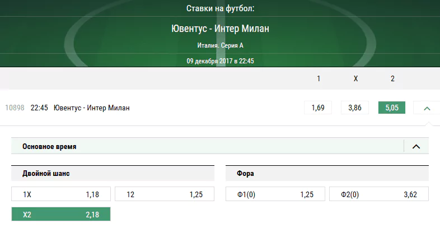Select draw odds 3,86
Screen dimensions: 440x228
point(355,108)
